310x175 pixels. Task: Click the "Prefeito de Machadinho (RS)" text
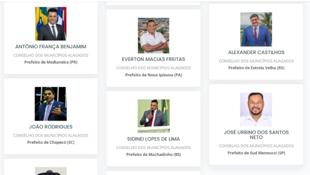[x=153, y=155]
